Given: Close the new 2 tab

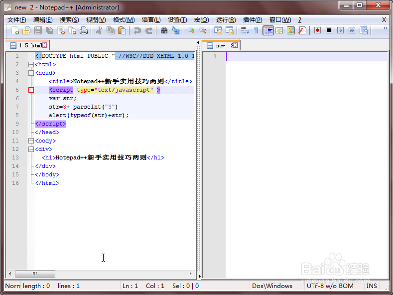Looking at the screenshot, I should tap(235, 45).
